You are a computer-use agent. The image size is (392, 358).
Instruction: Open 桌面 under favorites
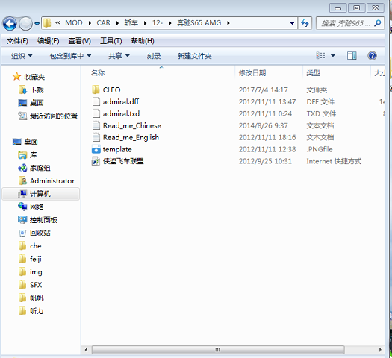[37, 103]
